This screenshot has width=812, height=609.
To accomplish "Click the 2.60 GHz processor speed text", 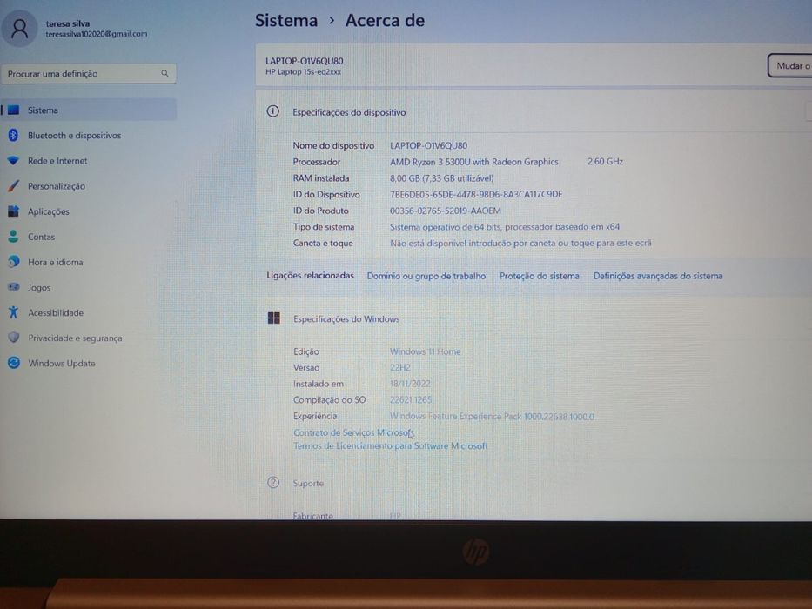I will click(x=605, y=162).
